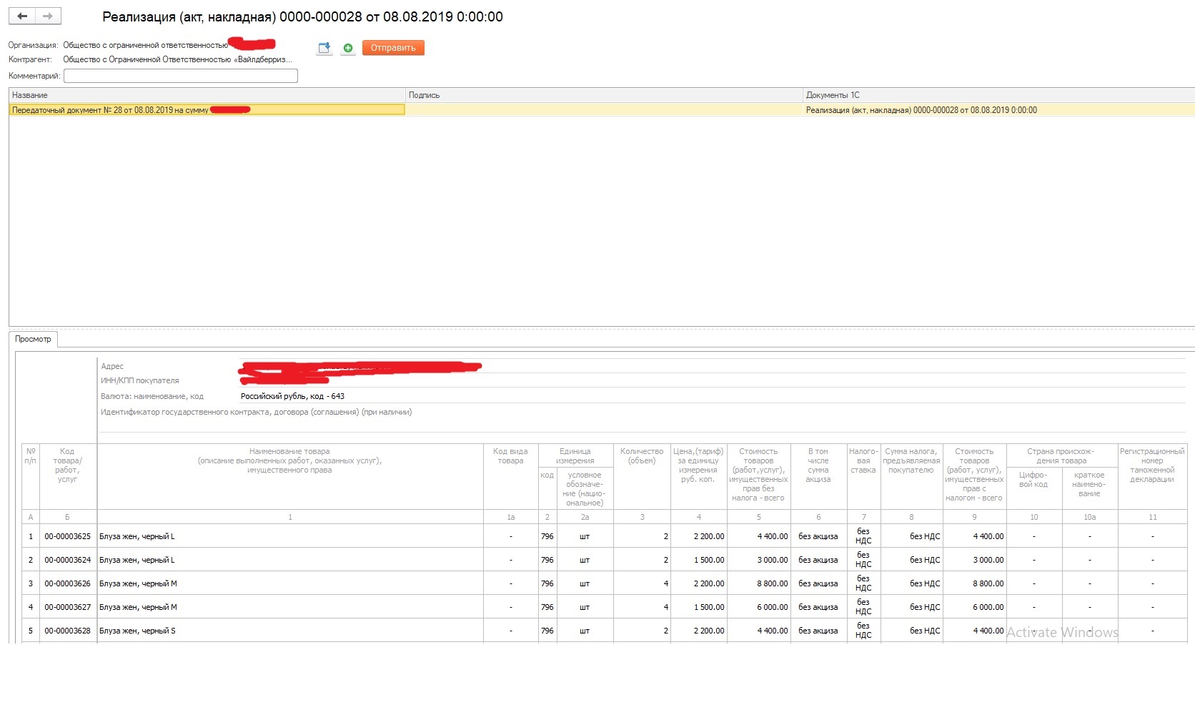Select the Передаточный документ № 28 row
This screenshot has width=1195, height=715.
206,110
